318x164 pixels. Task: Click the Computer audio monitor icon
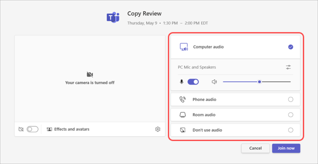184,47
